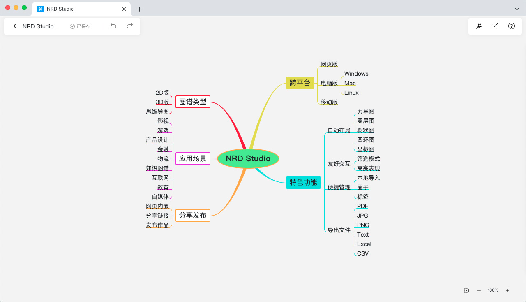Expand the tab list chevron

point(517,9)
